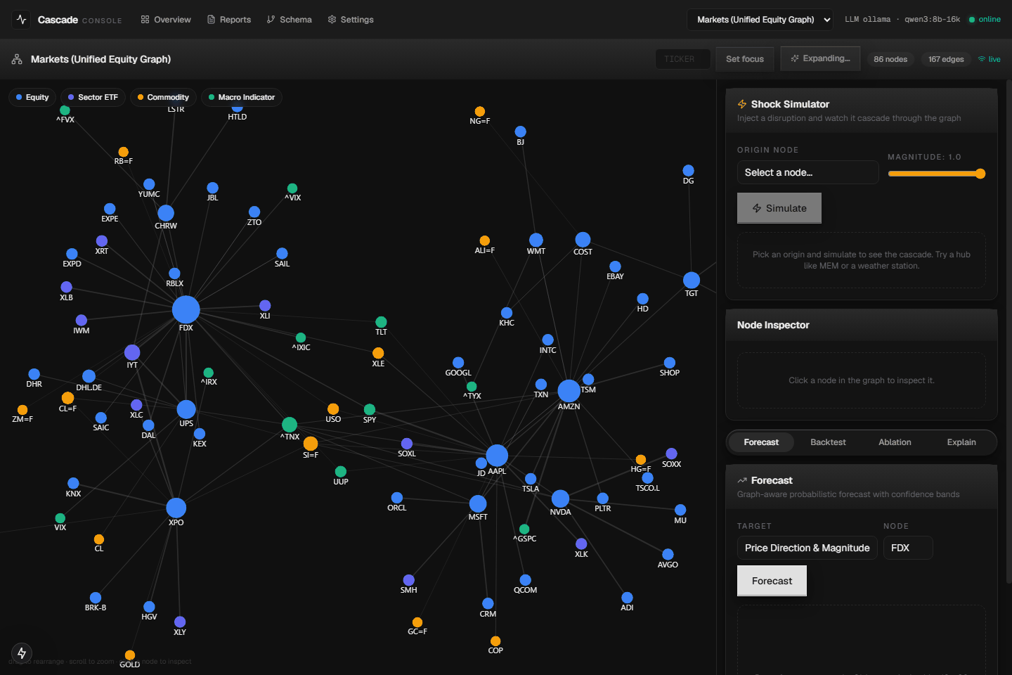This screenshot has width=1012, height=675.
Task: Switch to the Forecast tab
Action: 761,442
